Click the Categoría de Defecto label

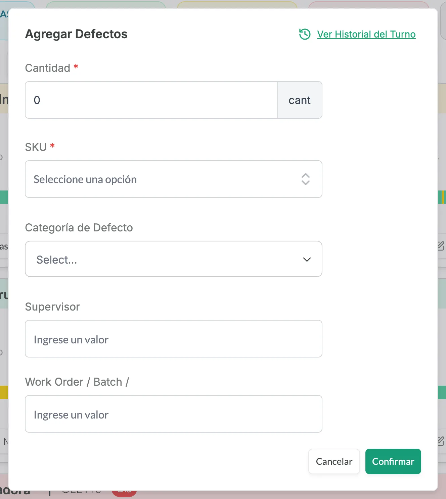79,227
